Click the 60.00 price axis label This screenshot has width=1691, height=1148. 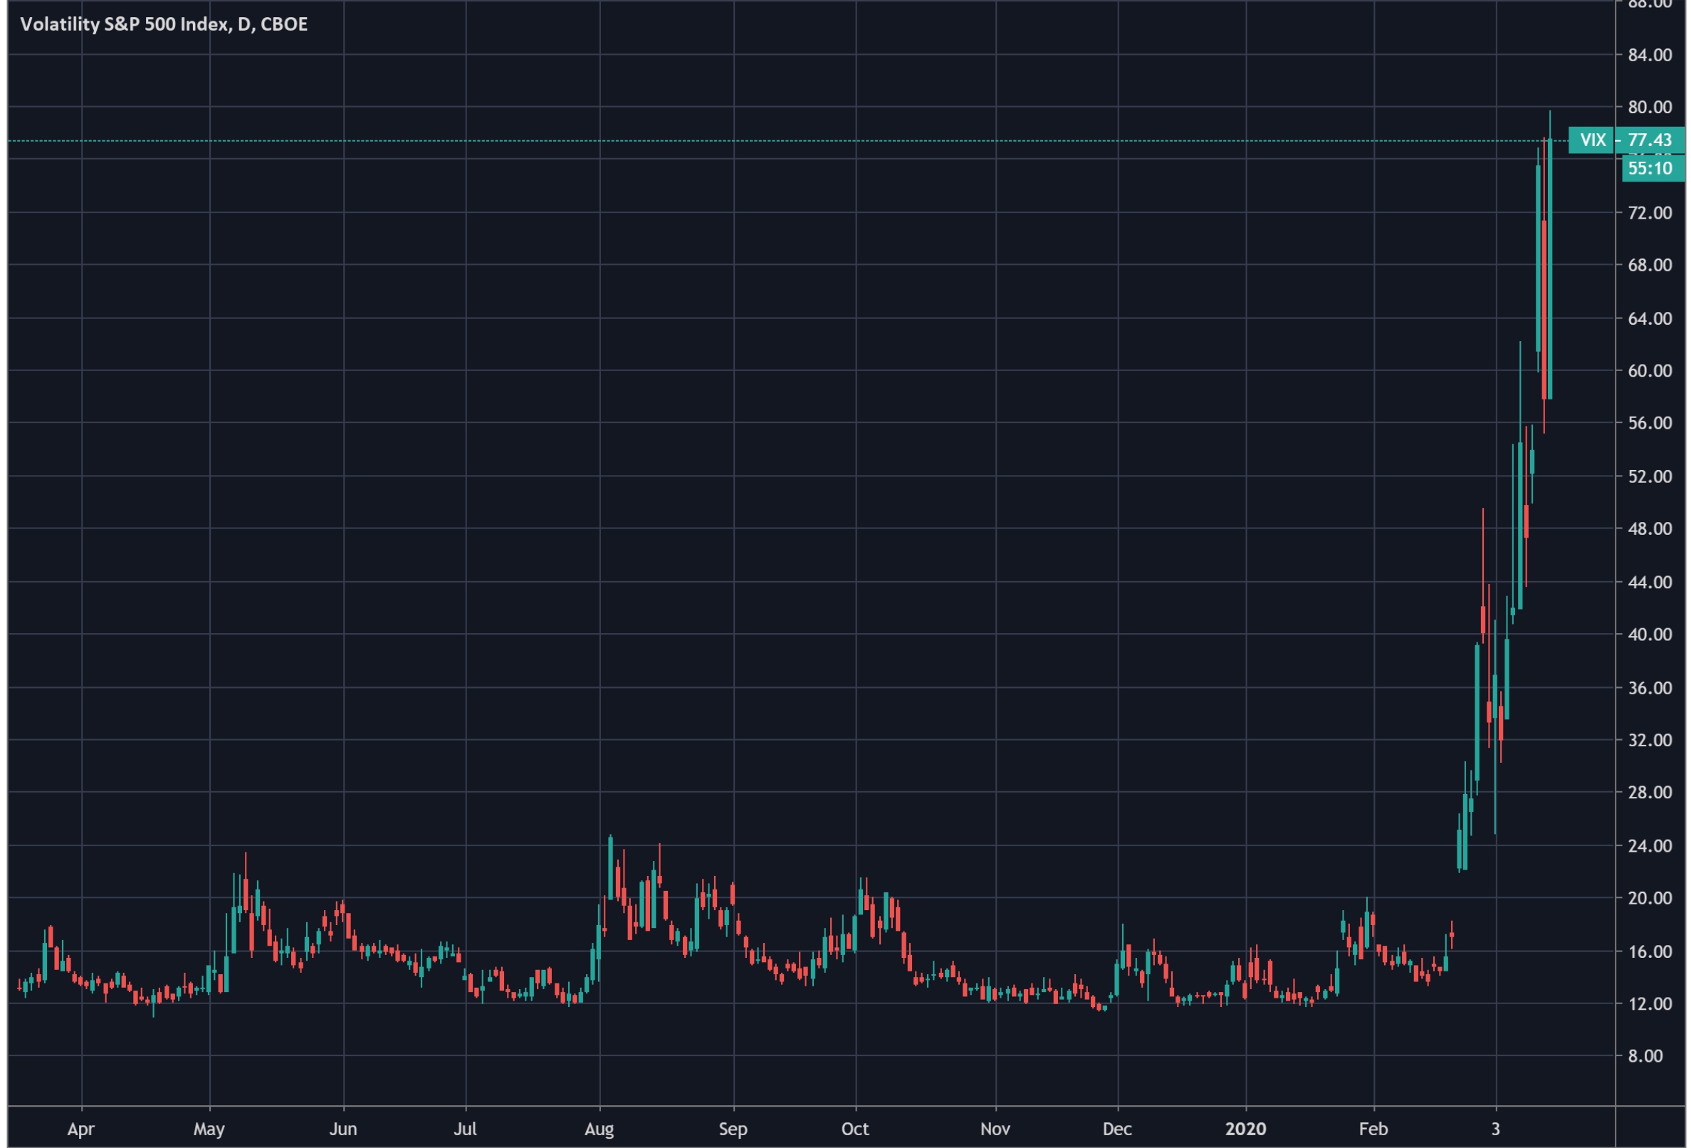point(1650,370)
